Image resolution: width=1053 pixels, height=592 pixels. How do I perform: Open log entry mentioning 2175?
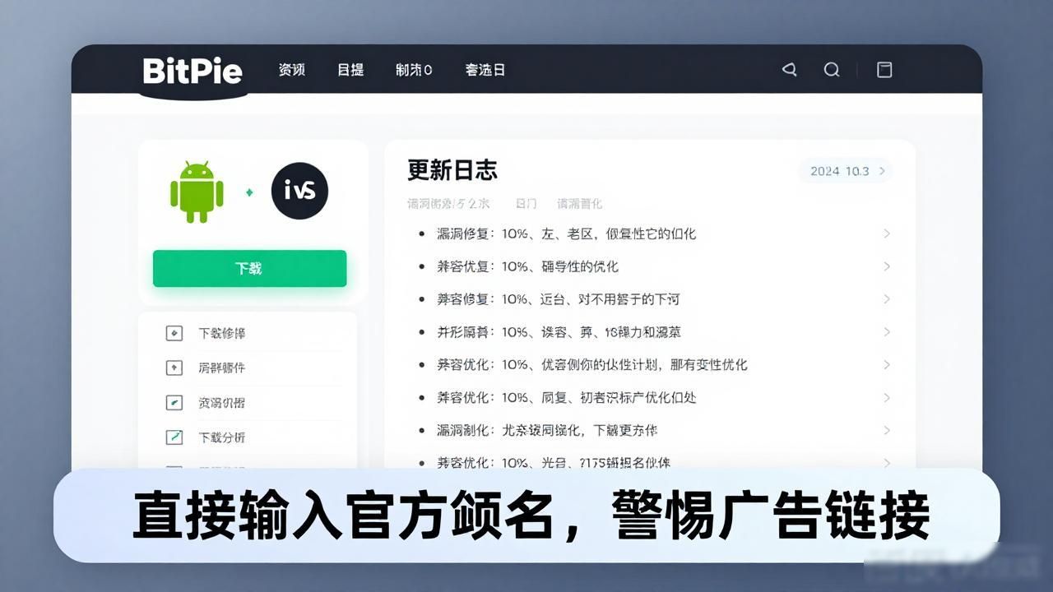[554, 462]
